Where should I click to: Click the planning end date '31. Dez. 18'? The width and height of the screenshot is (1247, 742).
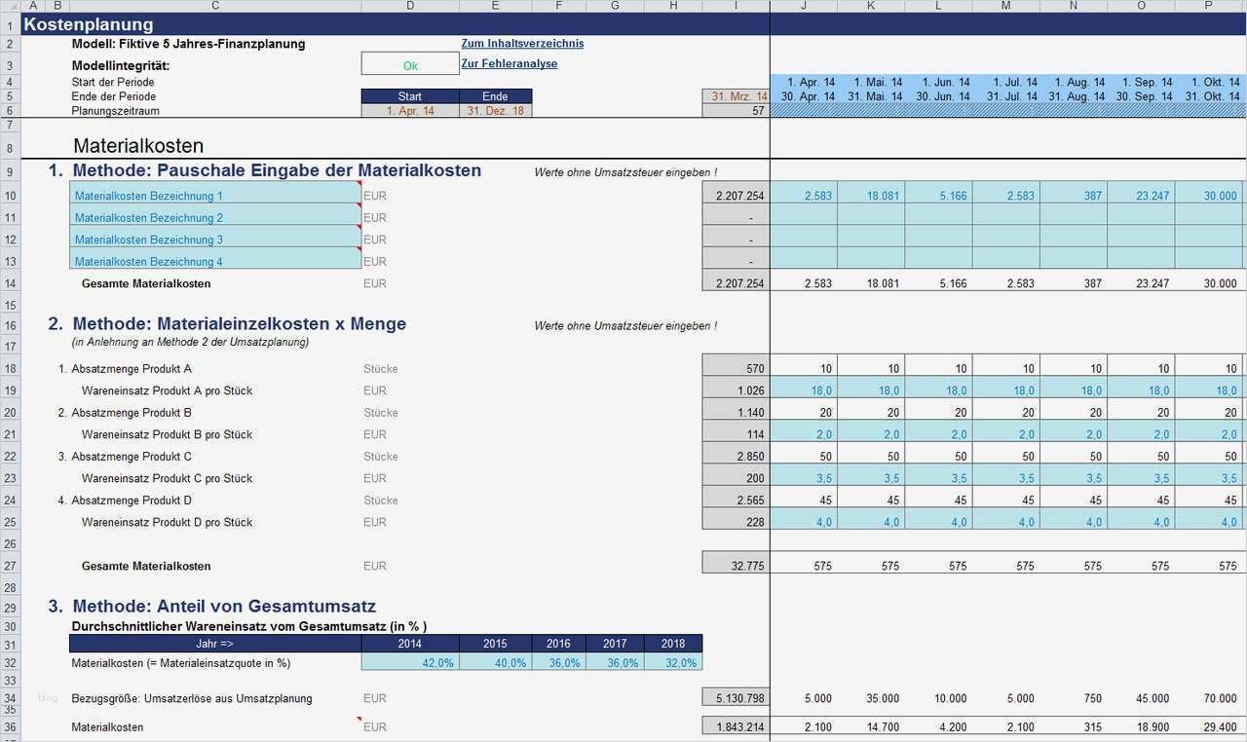(496, 111)
